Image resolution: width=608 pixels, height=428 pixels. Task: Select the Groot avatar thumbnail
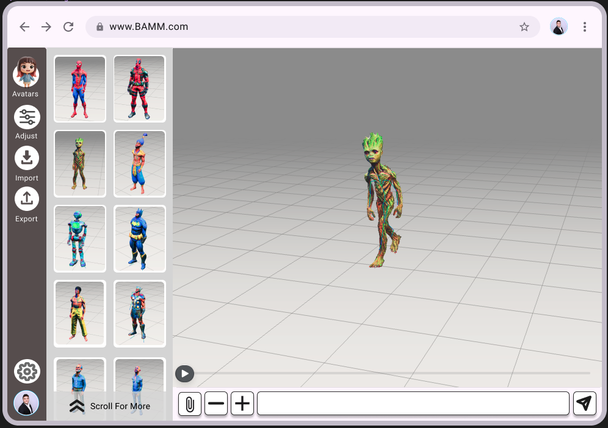(80, 163)
